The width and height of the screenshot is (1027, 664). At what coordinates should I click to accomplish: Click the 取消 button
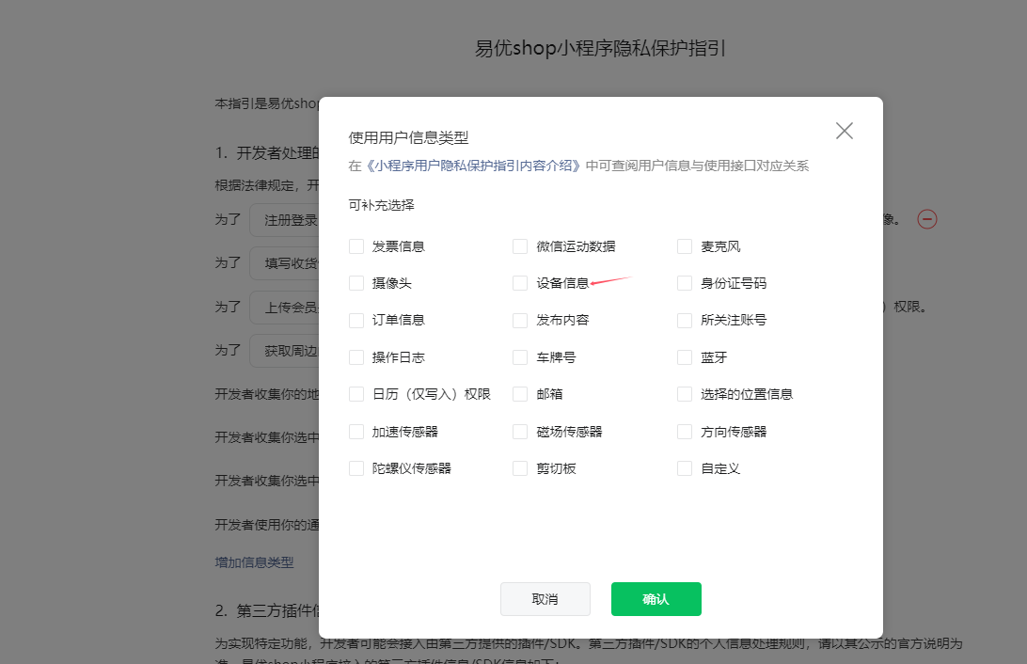click(545, 598)
